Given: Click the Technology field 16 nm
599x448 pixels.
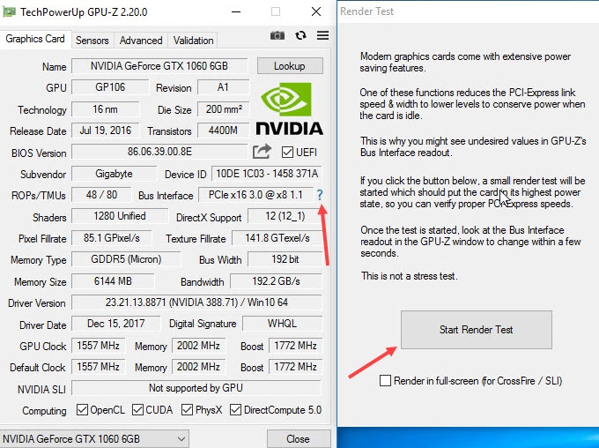Looking at the screenshot, I should pyautogui.click(x=105, y=109).
